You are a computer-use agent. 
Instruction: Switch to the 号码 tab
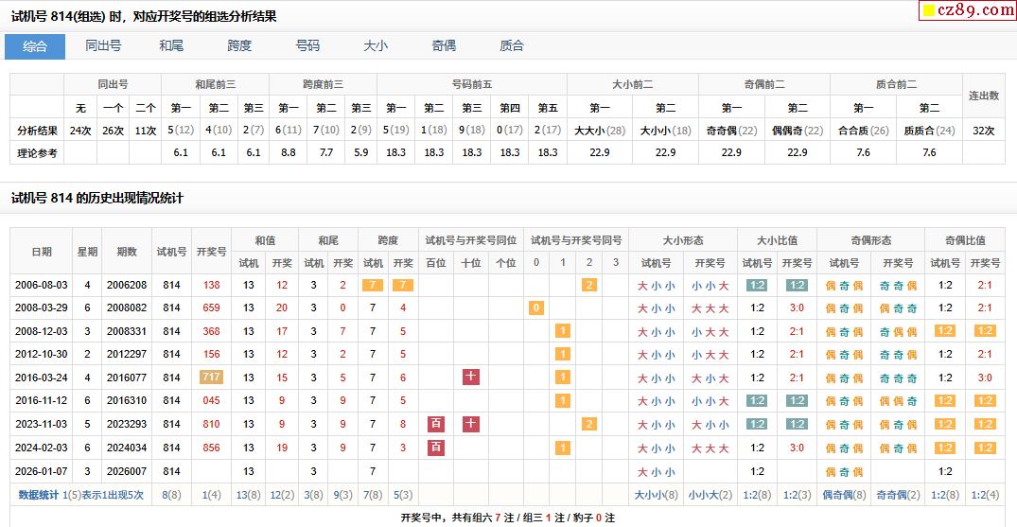[307, 46]
